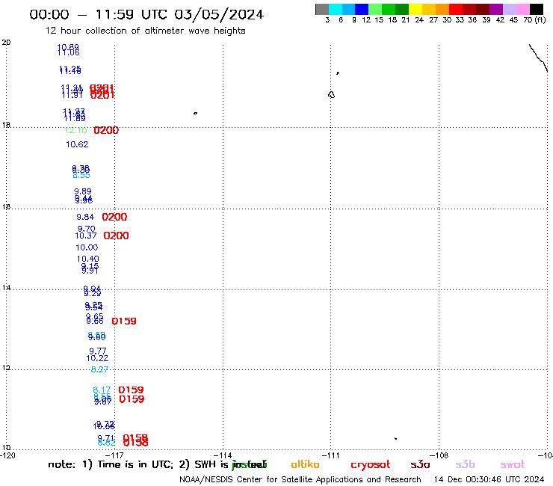Click the red 0159 label near latitude 13

(124, 322)
